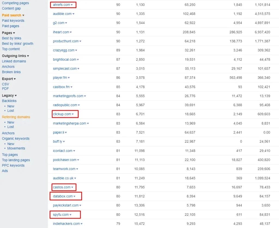Image resolution: width=279 pixels, height=228 pixels.
Task: Open the castos.com domain link
Action: pyautogui.click(x=62, y=187)
